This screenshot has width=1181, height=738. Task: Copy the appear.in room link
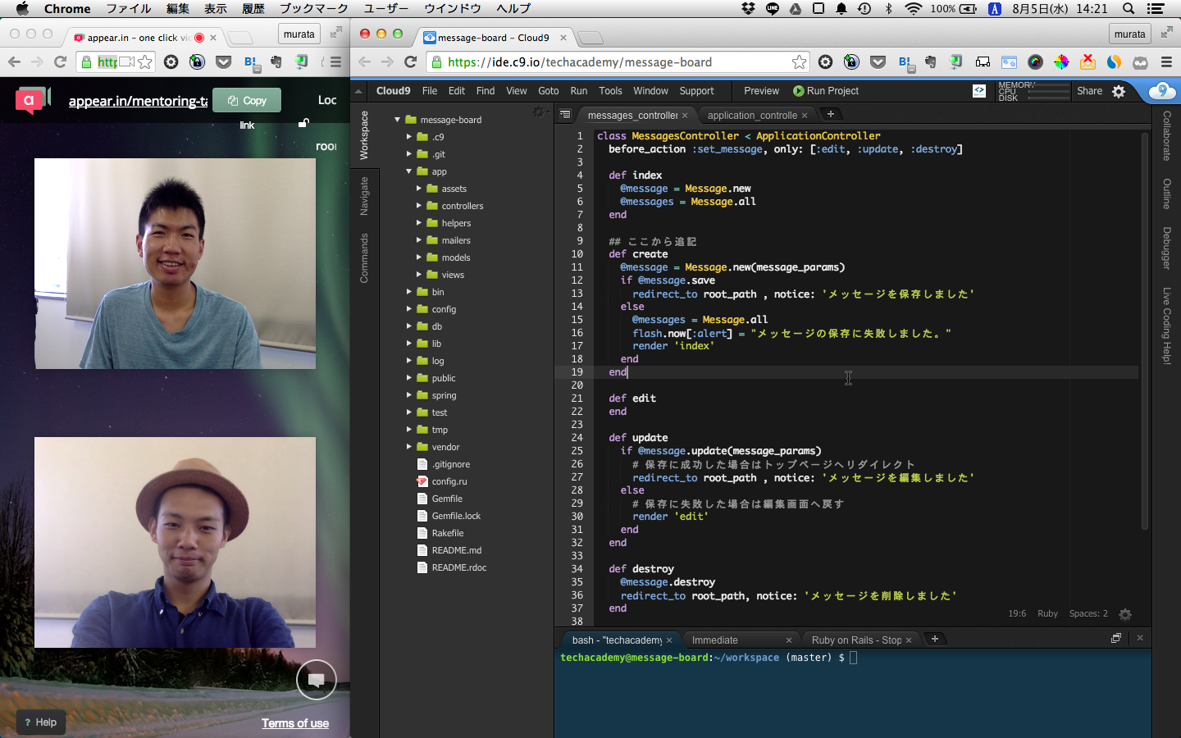point(247,100)
